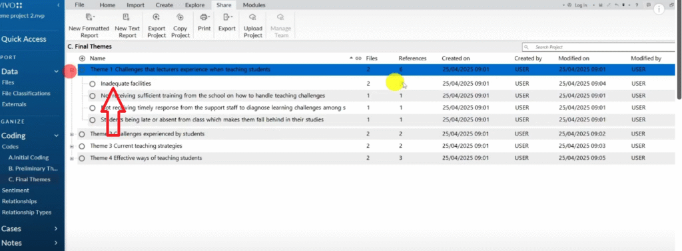Click the user account icon beside Log In

tap(569, 5)
